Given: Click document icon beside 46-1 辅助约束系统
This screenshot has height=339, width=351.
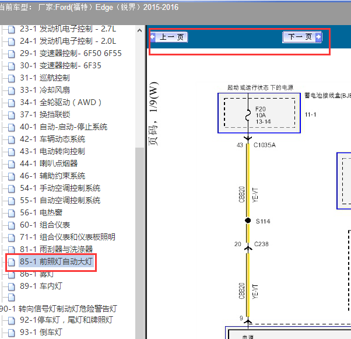Looking at the screenshot, I should [12, 177].
